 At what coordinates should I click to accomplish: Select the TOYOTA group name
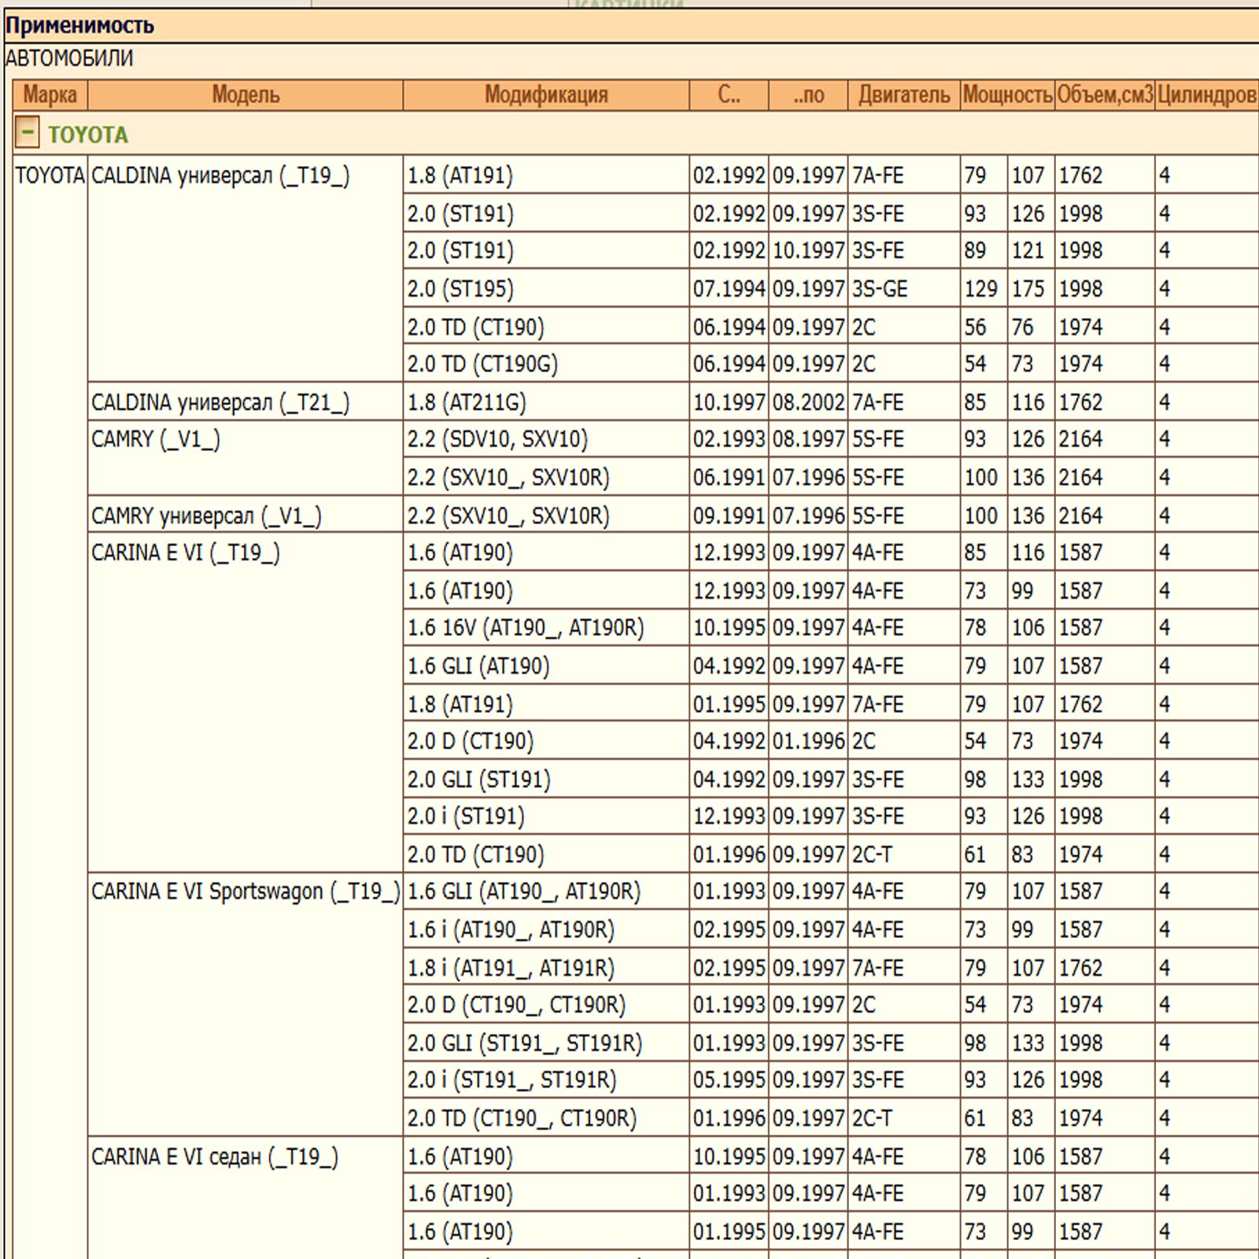(88, 135)
